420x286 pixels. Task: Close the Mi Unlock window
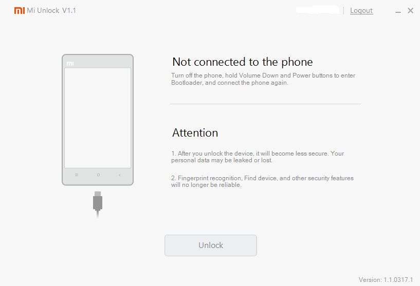410,10
